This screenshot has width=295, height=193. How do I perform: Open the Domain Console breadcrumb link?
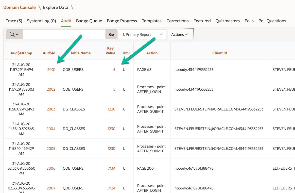(19, 7)
